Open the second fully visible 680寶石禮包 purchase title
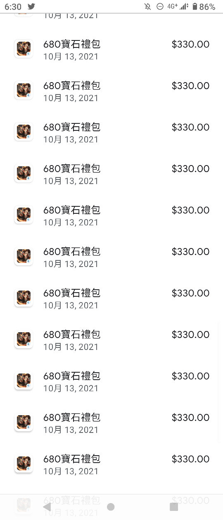This screenshot has height=520, width=223. 72,86
